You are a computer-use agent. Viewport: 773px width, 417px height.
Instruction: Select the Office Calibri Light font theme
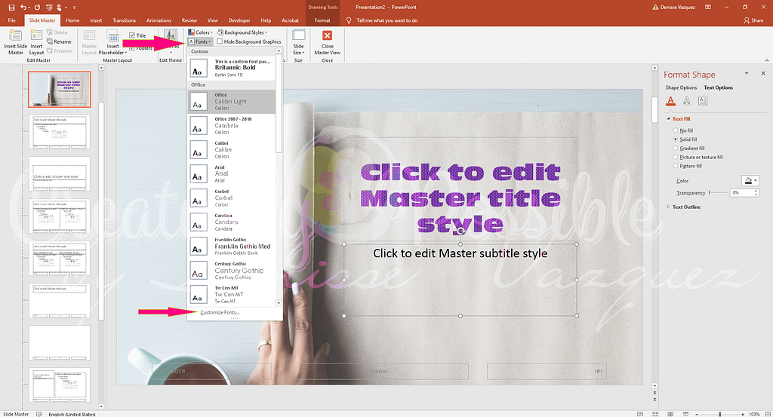(231, 101)
